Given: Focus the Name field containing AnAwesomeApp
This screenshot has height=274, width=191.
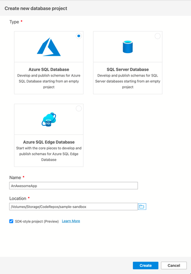Looking at the screenshot, I should [74, 186].
